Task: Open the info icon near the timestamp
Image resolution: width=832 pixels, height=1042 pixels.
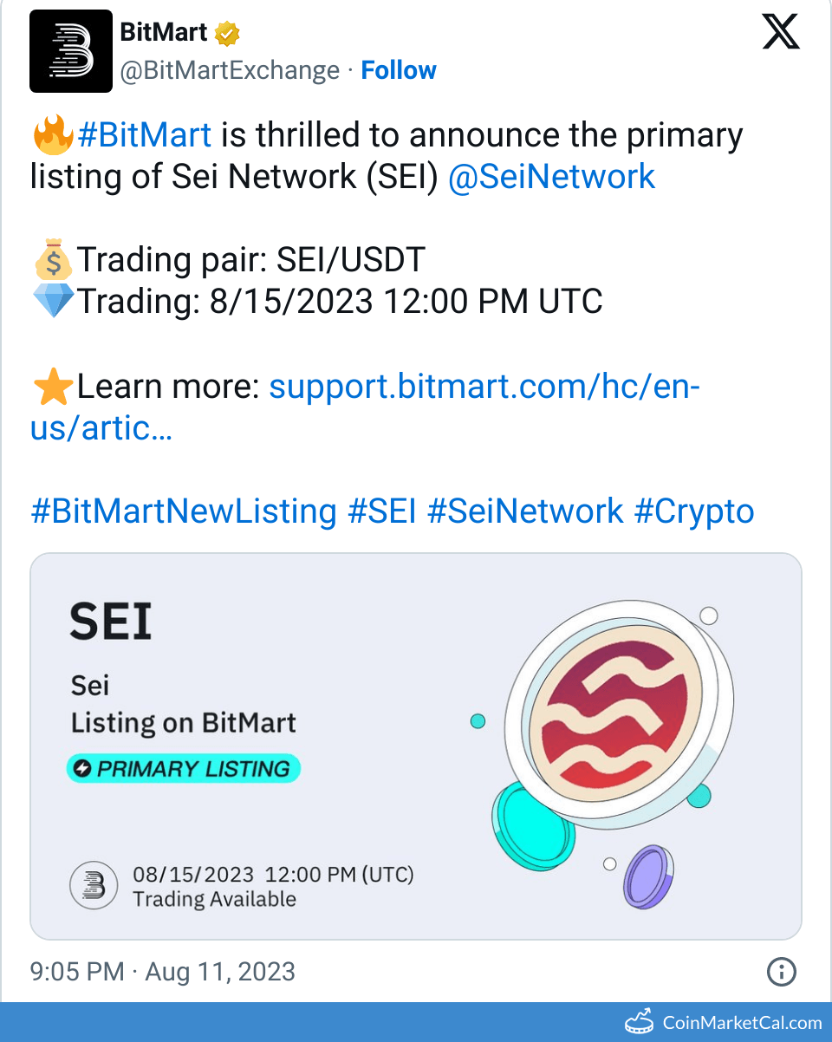Action: pos(781,972)
